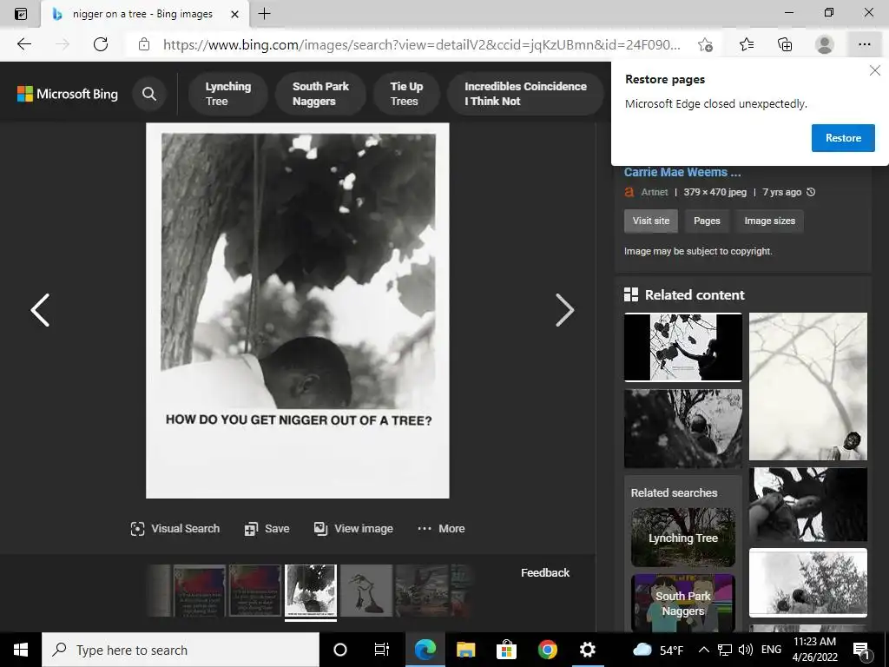
Task: Send Feedback about this page
Action: (x=545, y=573)
